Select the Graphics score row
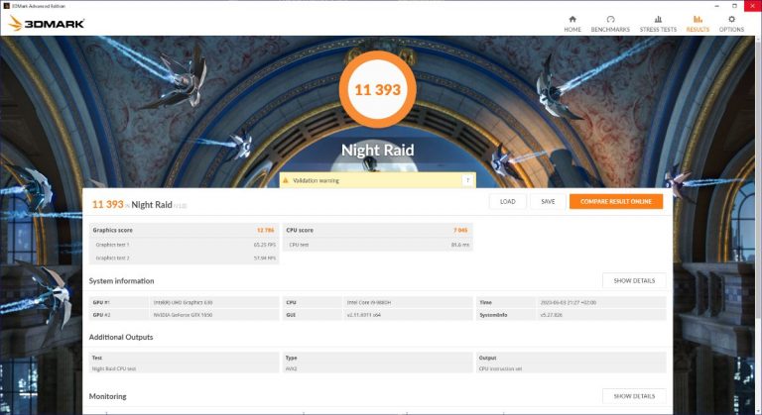Viewport: 762px width, 415px height. point(183,229)
